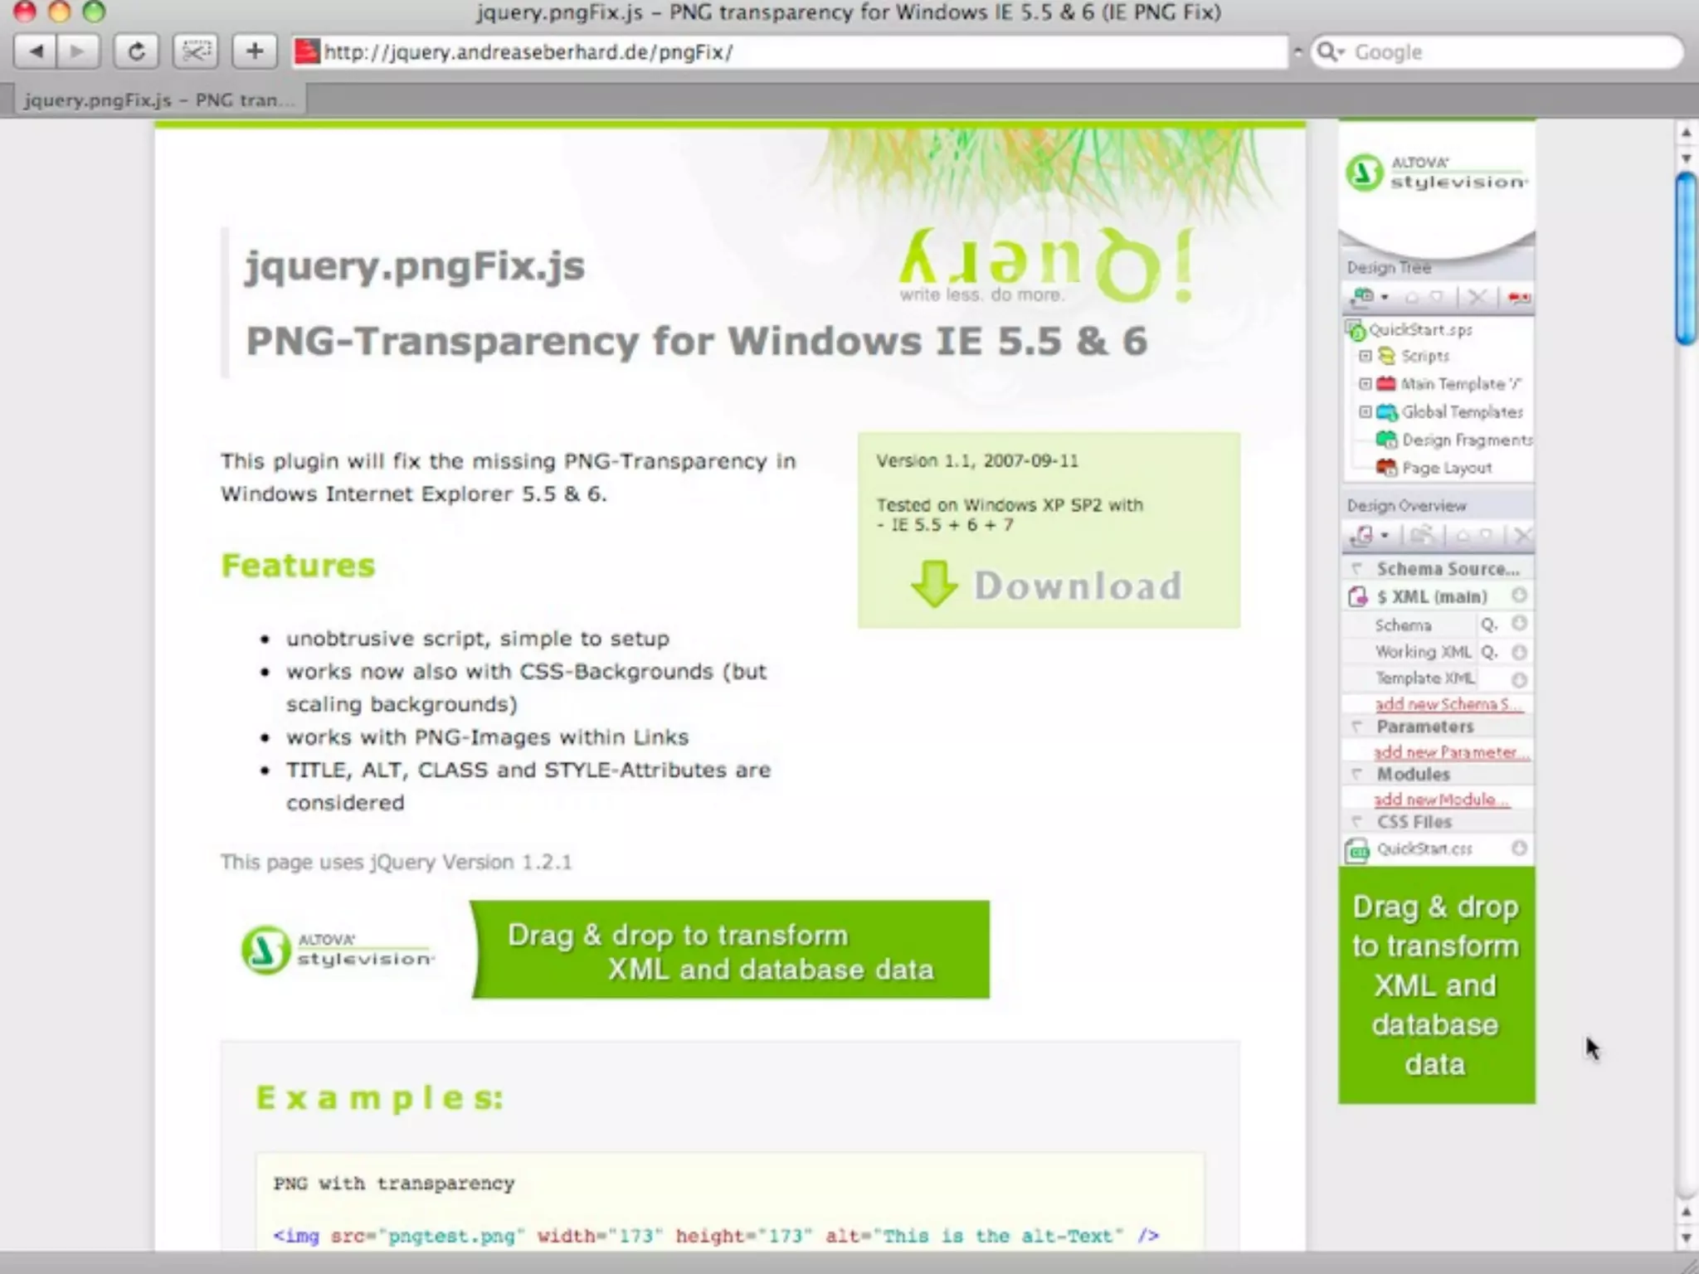Click the browser forward arrow button
The image size is (1699, 1274).
coord(78,51)
